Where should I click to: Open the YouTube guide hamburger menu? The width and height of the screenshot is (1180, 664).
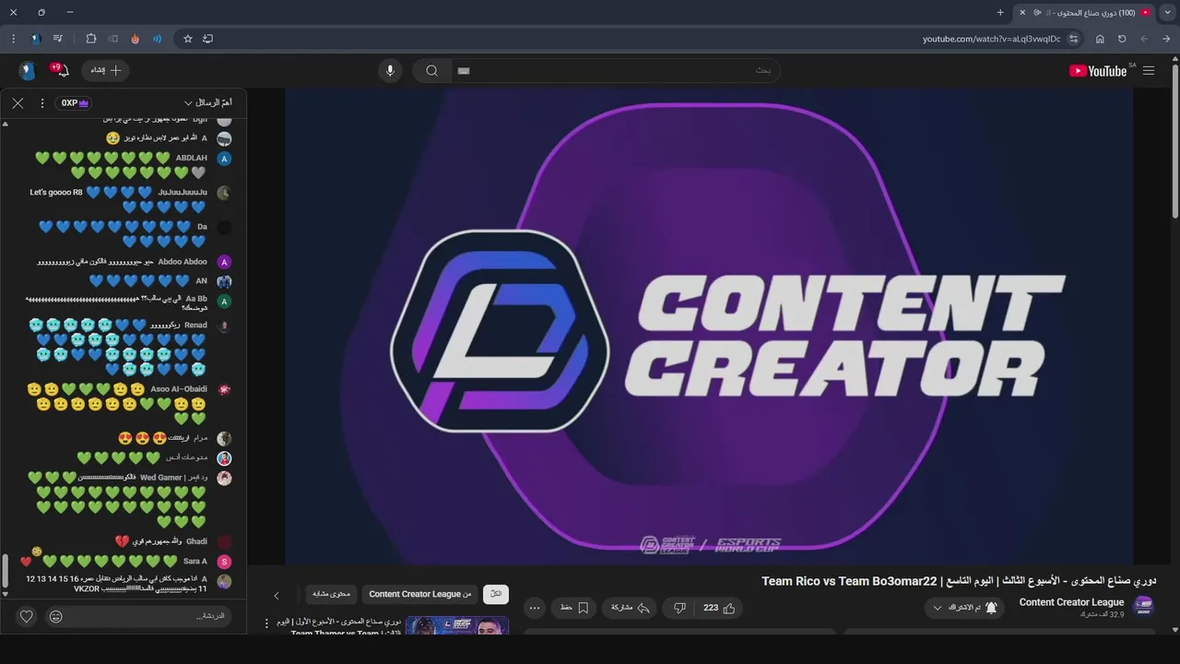pos(1149,71)
